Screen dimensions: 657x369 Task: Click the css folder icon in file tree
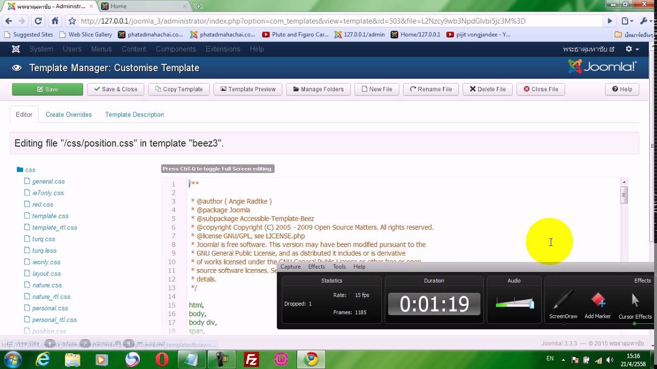click(20, 170)
